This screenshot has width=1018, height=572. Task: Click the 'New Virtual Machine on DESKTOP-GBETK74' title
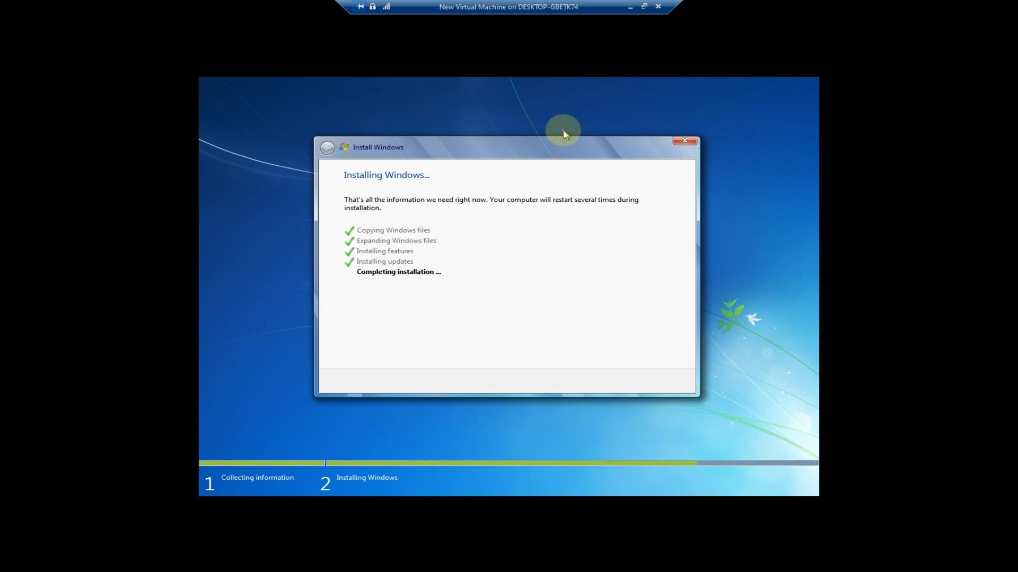coord(508,7)
